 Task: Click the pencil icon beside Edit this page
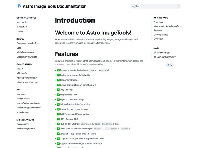pyautogui.click(x=155, y=53)
